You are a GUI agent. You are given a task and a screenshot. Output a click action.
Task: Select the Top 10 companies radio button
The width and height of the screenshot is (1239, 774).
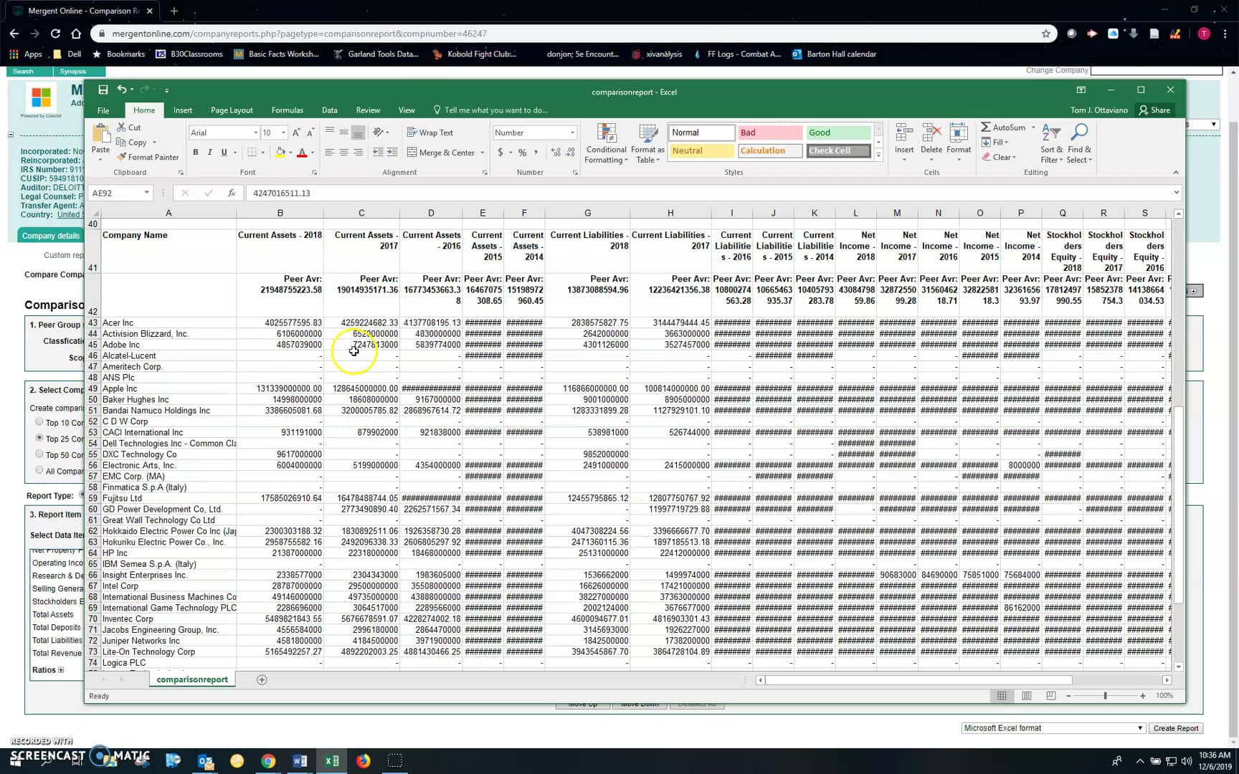tap(39, 421)
